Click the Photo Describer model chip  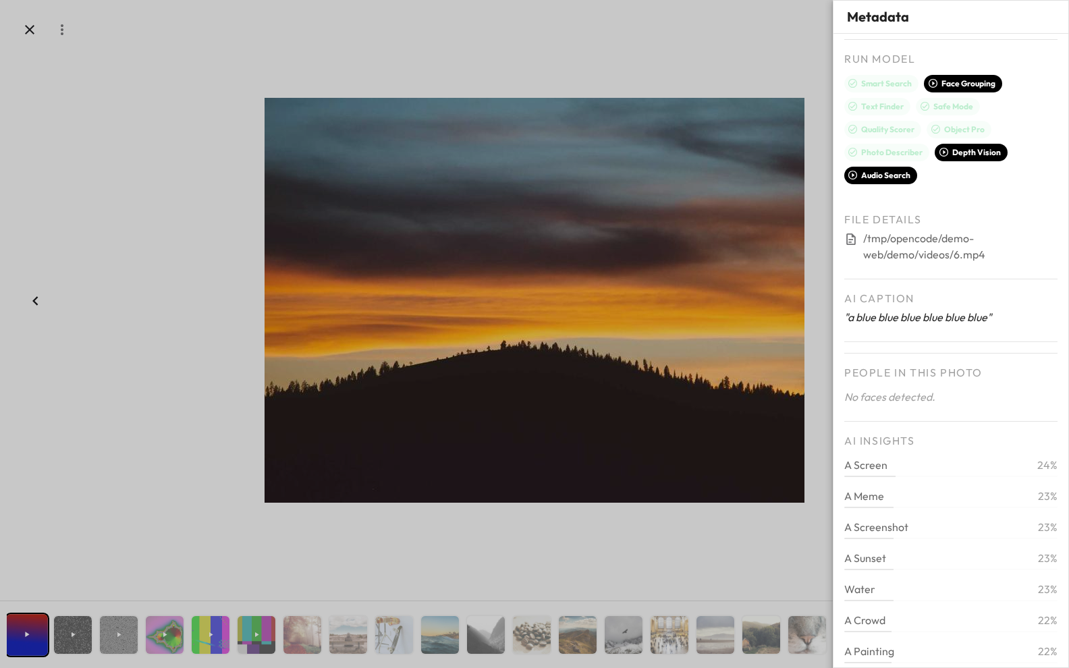pyautogui.click(x=885, y=152)
